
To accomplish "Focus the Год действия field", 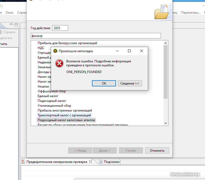I will click(x=60, y=28).
